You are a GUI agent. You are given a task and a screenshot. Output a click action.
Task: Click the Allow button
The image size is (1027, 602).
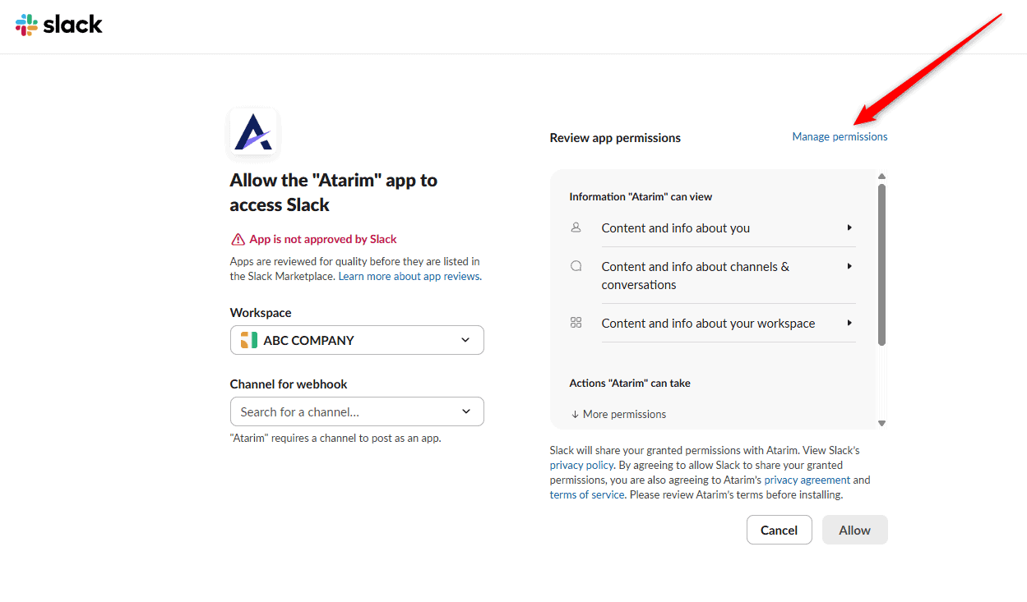coord(854,530)
